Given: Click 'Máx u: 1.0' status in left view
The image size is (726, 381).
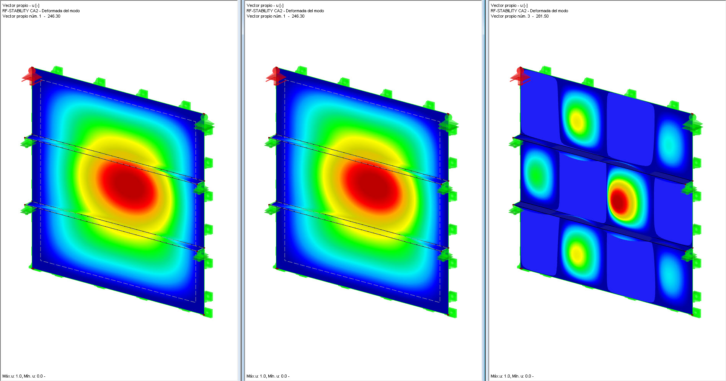Looking at the screenshot, I should click(12, 376).
